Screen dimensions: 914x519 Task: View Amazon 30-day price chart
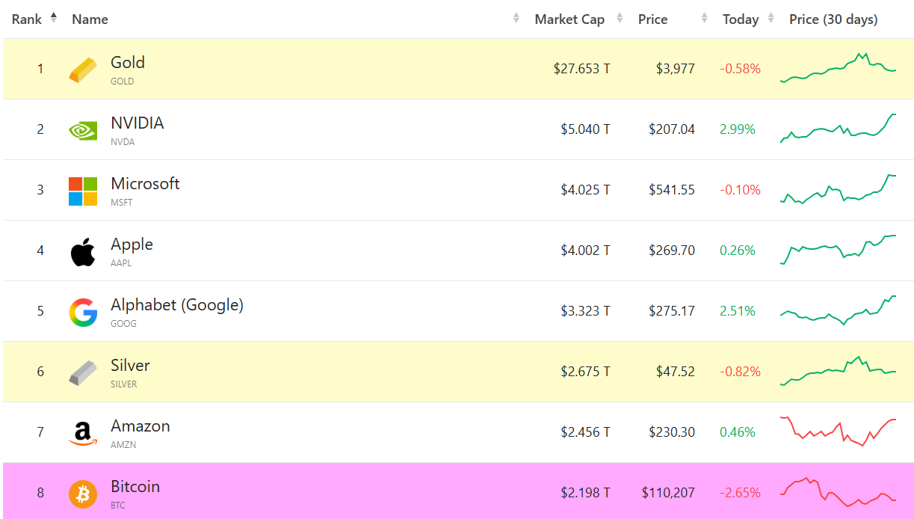pyautogui.click(x=838, y=432)
